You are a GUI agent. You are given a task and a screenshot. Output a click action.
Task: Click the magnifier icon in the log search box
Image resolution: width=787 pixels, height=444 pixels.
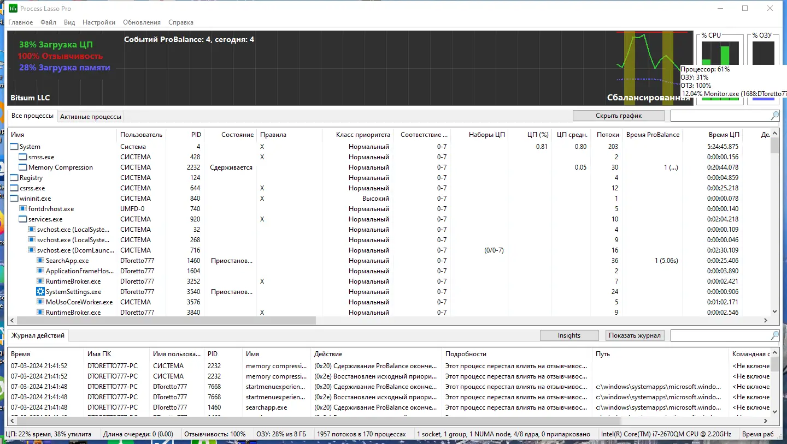(774, 335)
